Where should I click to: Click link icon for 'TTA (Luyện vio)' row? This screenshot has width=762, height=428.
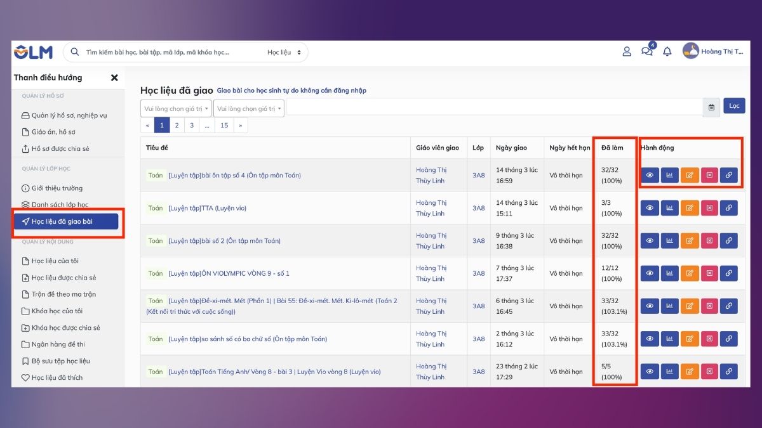pos(729,208)
